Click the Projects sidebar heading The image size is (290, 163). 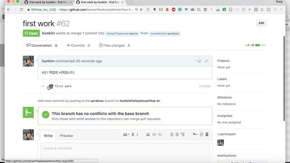pos(223,61)
